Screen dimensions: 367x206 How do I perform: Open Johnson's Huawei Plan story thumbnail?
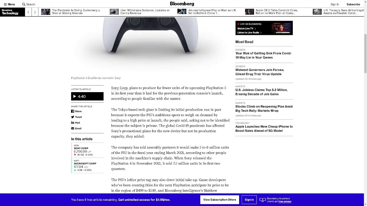182,12
